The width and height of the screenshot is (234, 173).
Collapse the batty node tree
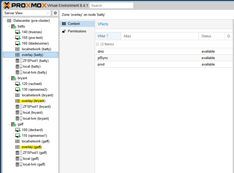[x=9, y=26]
